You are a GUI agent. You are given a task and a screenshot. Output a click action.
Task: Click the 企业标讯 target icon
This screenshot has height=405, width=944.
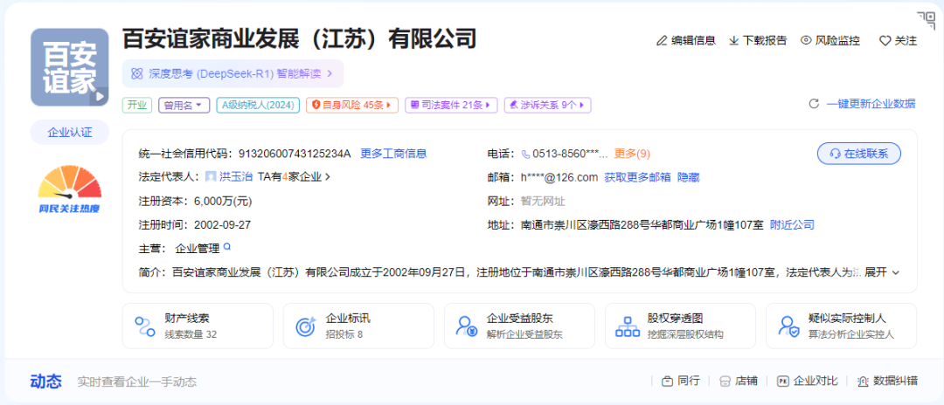click(x=306, y=326)
